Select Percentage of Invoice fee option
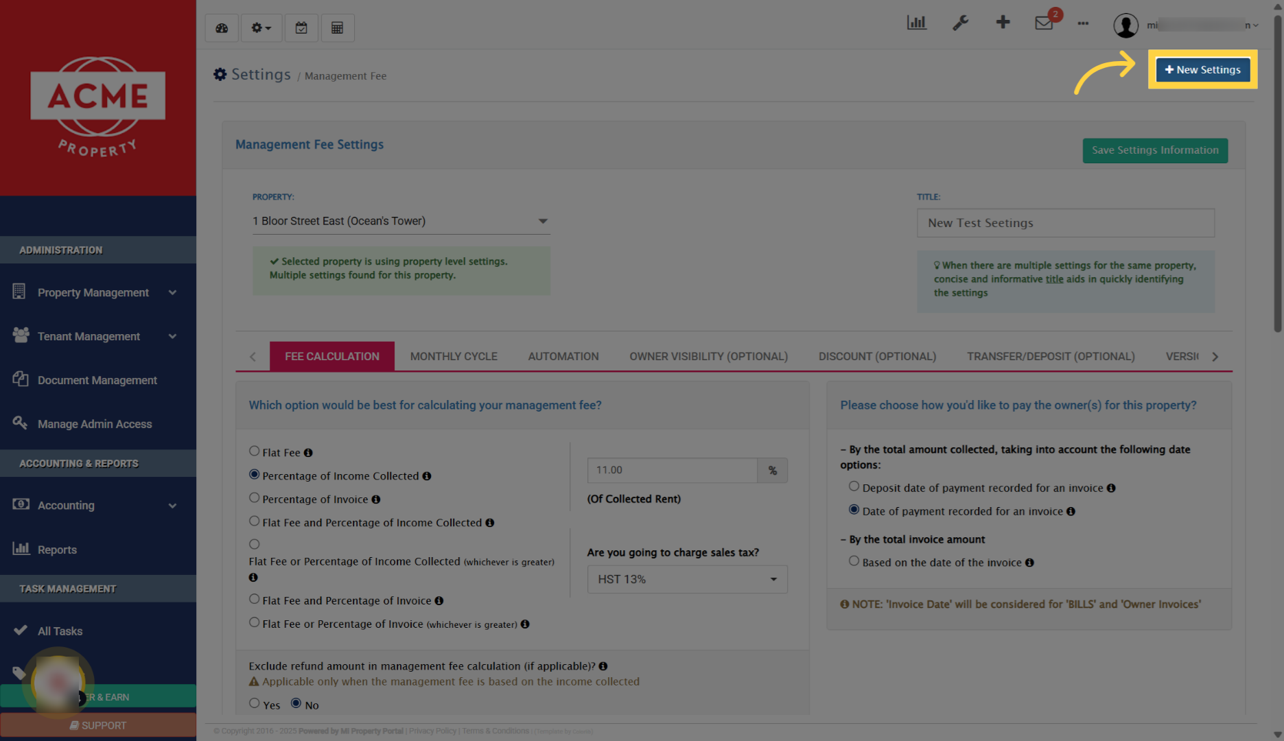The height and width of the screenshot is (741, 1284). (254, 497)
